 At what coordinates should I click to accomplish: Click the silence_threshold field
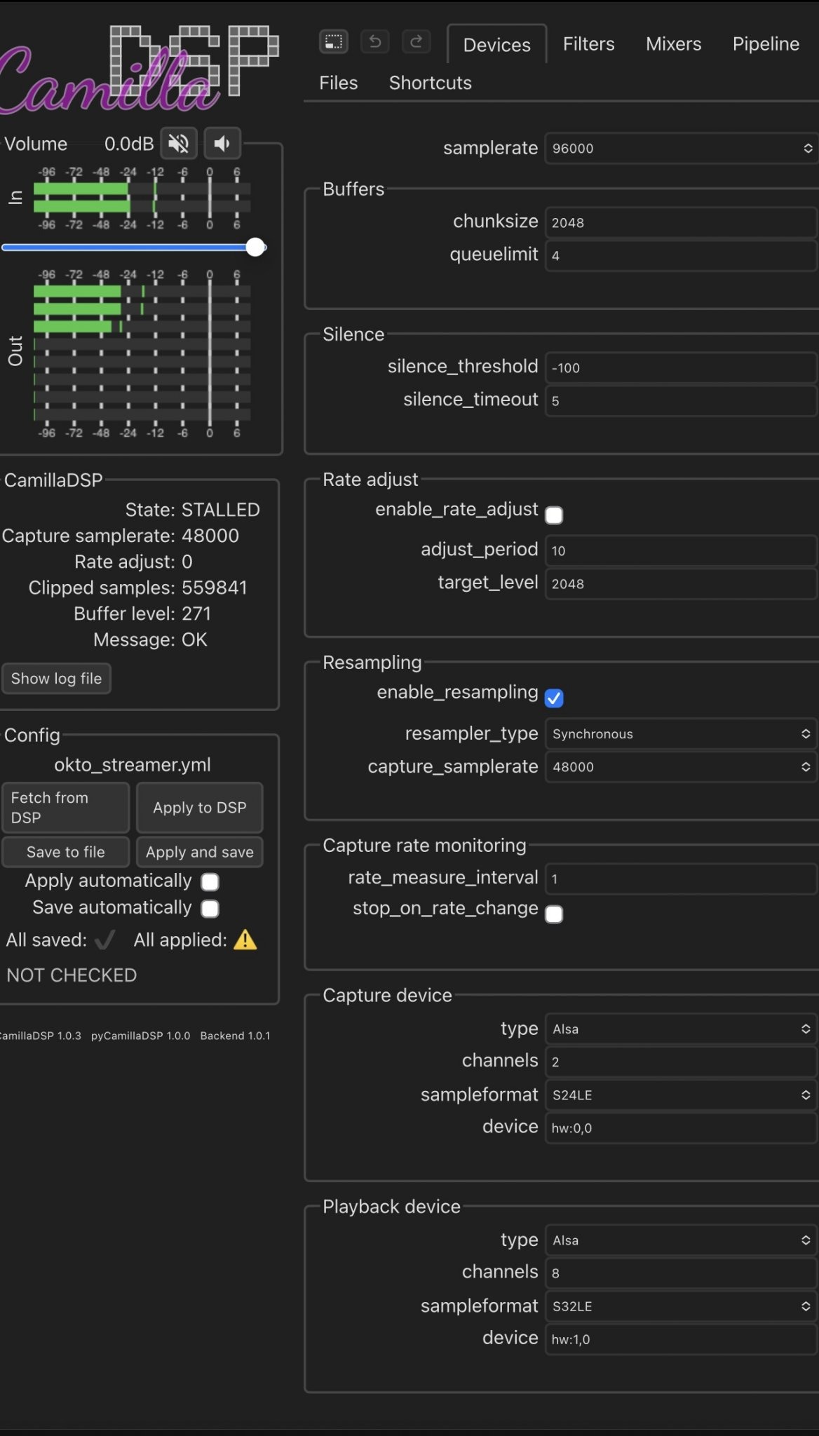click(681, 367)
